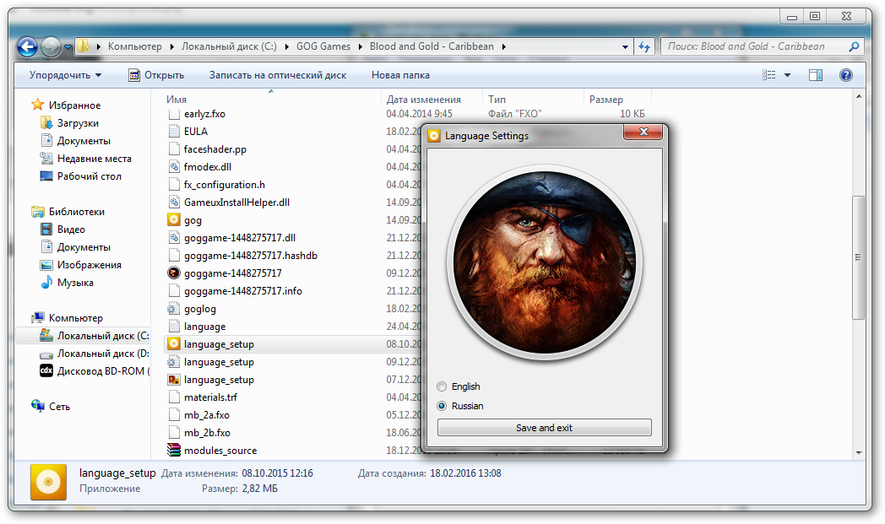
Task: Refresh the folder with the refresh icon
Action: click(x=644, y=46)
